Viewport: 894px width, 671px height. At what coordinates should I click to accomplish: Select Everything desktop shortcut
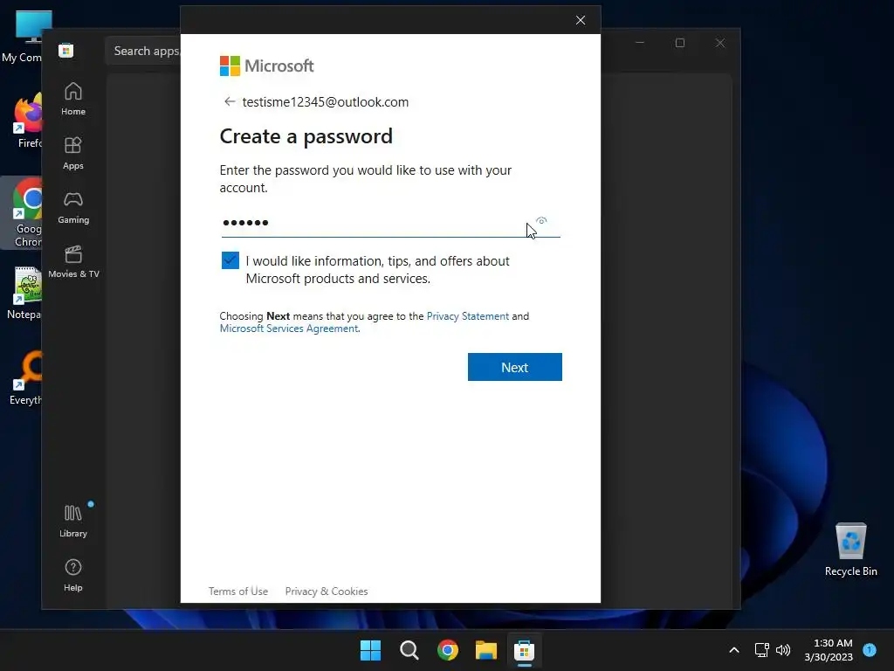tap(25, 379)
